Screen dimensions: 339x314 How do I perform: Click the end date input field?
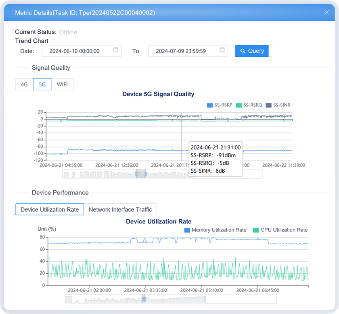pos(181,51)
